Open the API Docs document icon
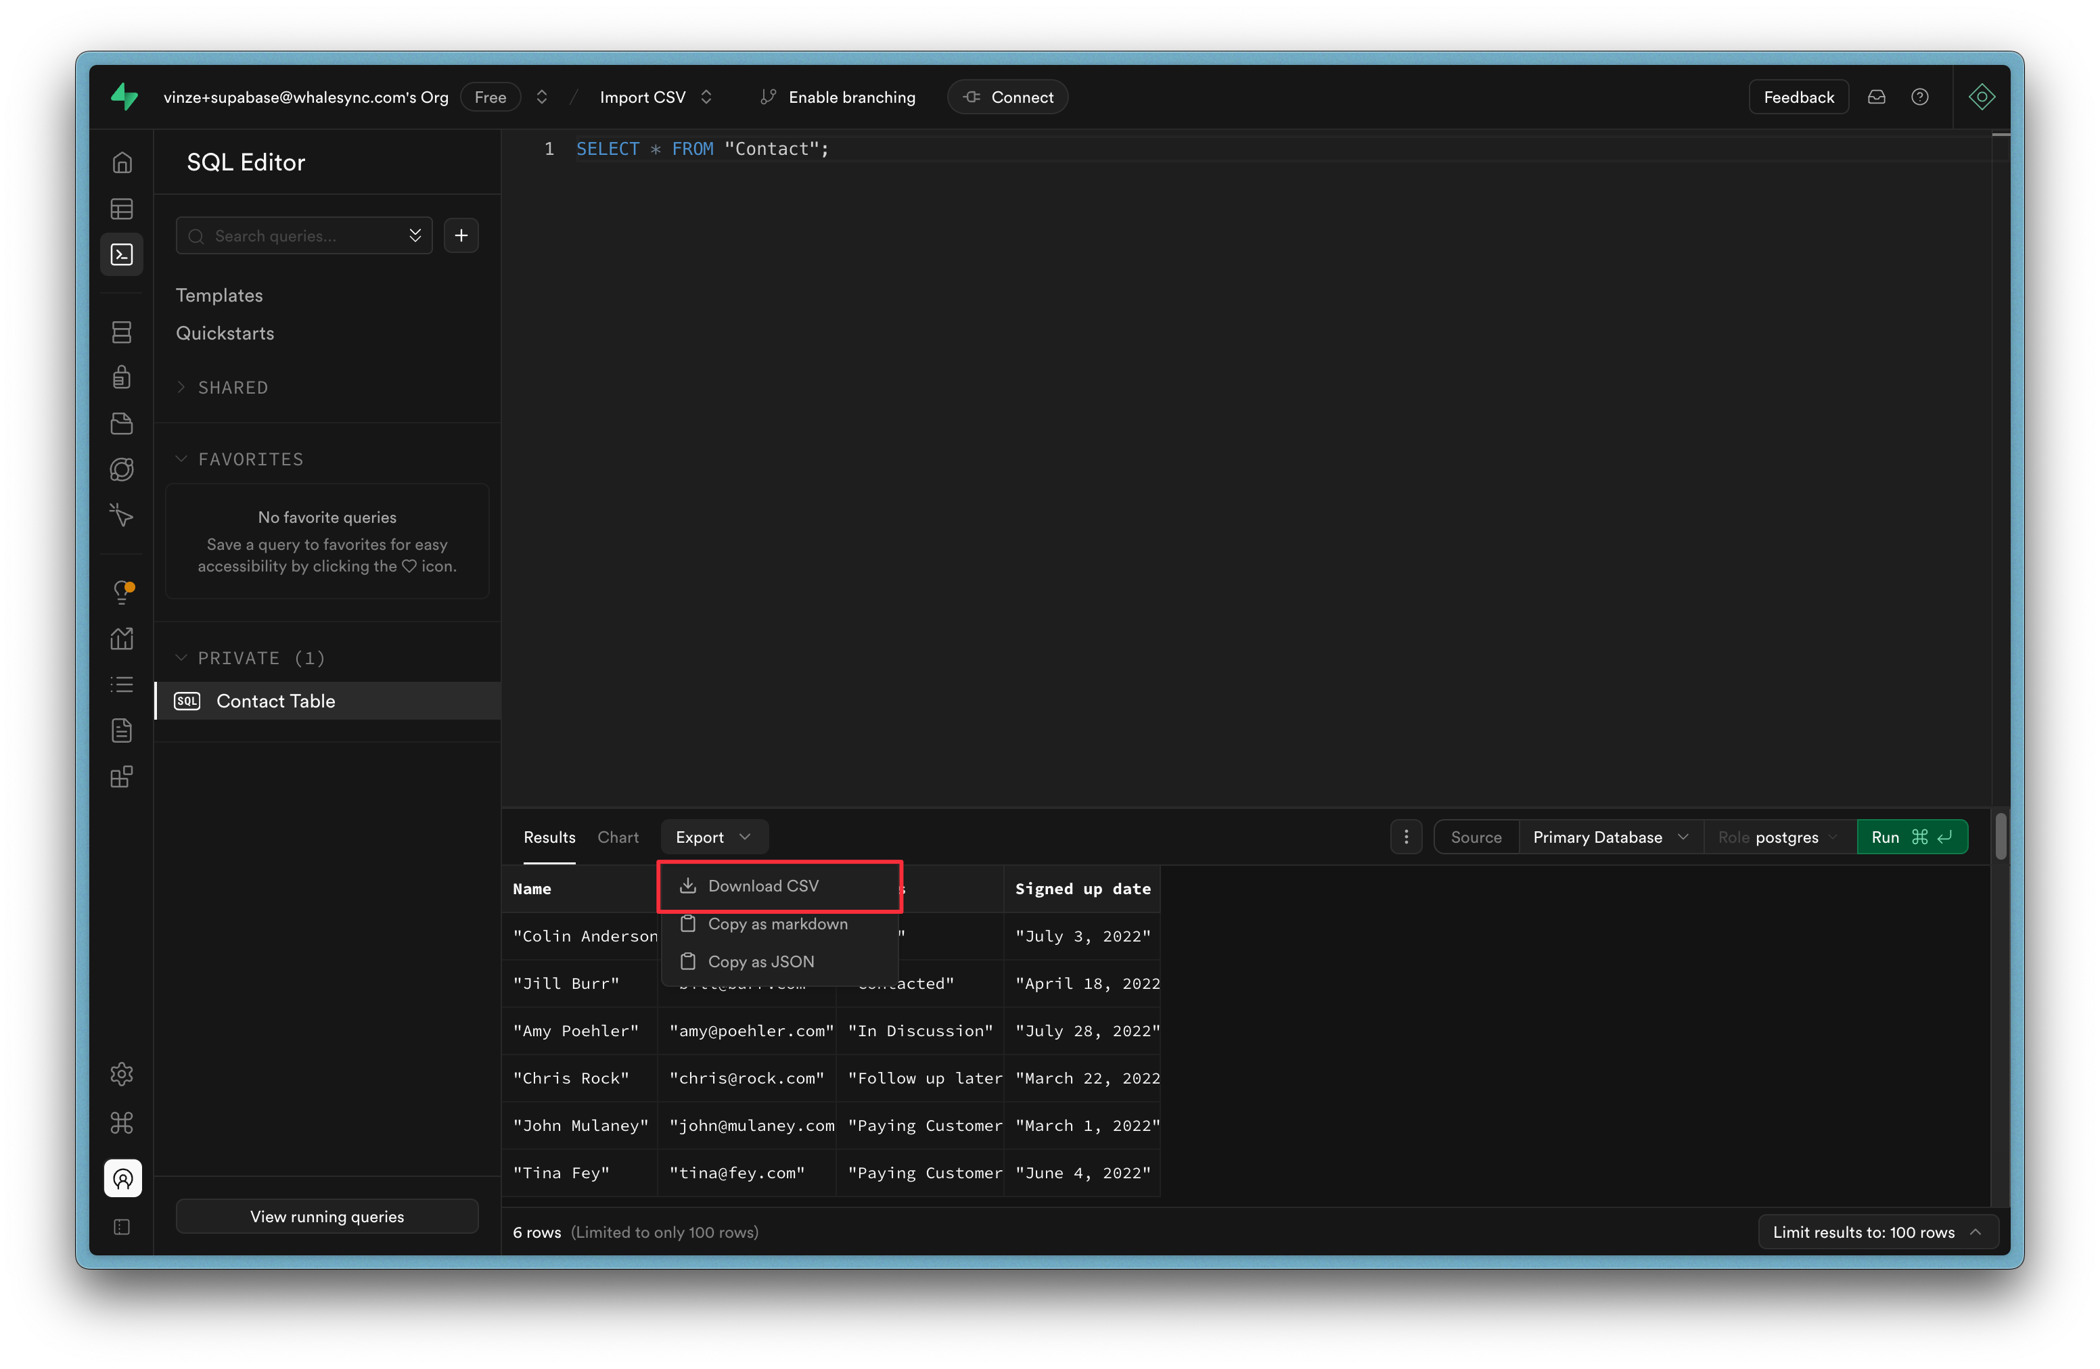This screenshot has width=2100, height=1369. (x=122, y=730)
